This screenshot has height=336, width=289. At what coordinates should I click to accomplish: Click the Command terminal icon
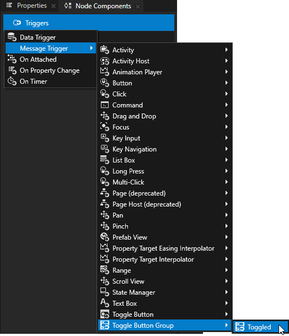(x=105, y=105)
